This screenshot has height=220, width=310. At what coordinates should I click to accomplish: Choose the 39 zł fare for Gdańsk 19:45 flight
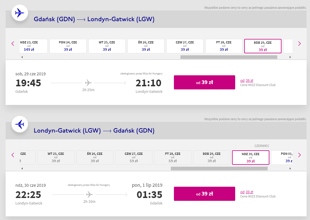tap(204, 82)
